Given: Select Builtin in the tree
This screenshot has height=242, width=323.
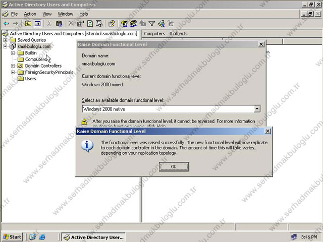Looking at the screenshot, I should tap(31, 53).
